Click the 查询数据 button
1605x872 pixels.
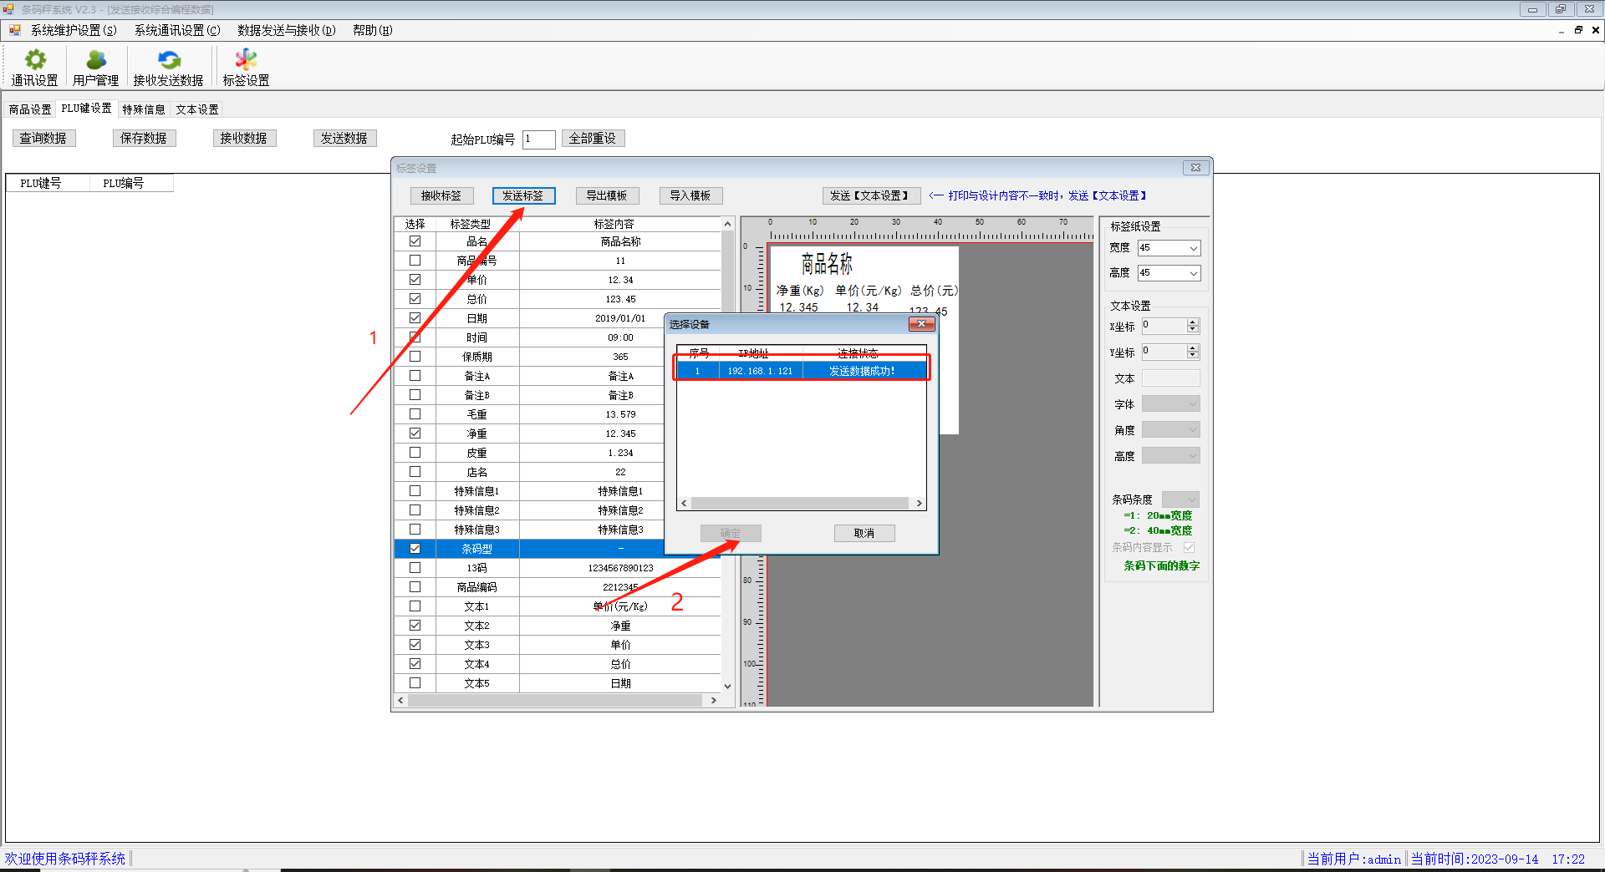click(43, 139)
